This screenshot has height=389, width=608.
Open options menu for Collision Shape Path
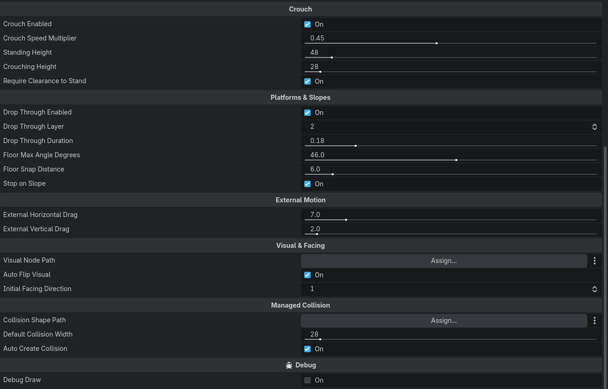coord(595,320)
